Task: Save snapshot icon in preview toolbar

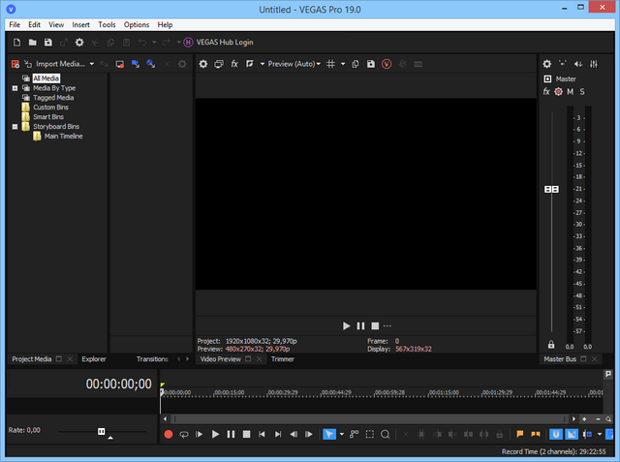Action: (x=371, y=64)
